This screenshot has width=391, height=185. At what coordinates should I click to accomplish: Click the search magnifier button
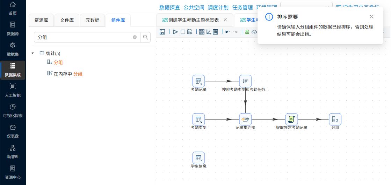click(145, 37)
